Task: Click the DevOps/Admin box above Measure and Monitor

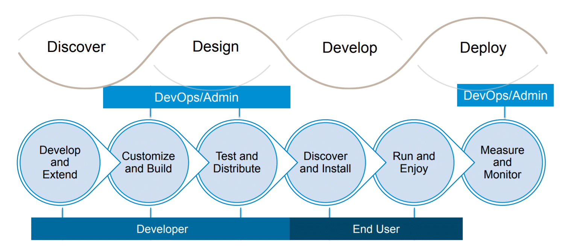Action: (505, 95)
